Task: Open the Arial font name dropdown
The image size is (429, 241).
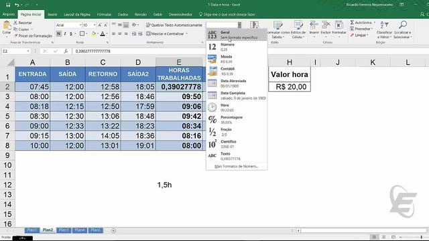Action: (x=80, y=25)
